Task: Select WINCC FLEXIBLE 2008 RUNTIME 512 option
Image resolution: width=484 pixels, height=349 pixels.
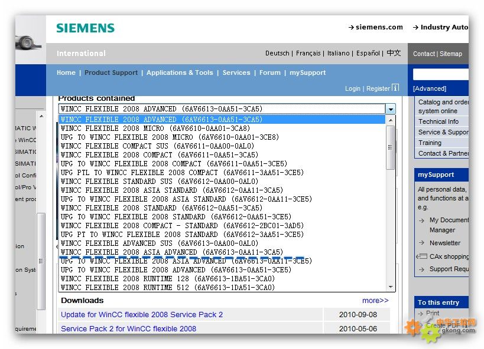Action: [x=222, y=287]
